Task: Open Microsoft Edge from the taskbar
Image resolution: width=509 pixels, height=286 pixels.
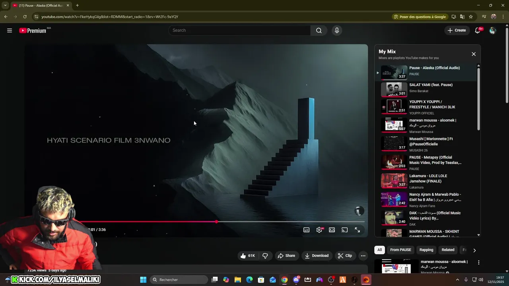Action: pyautogui.click(x=249, y=280)
